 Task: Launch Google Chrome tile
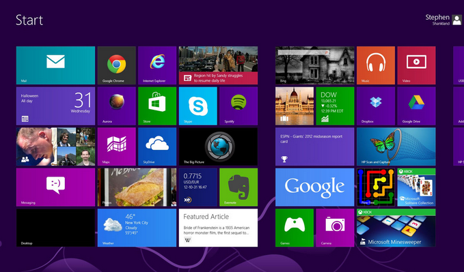pyautogui.click(x=117, y=65)
